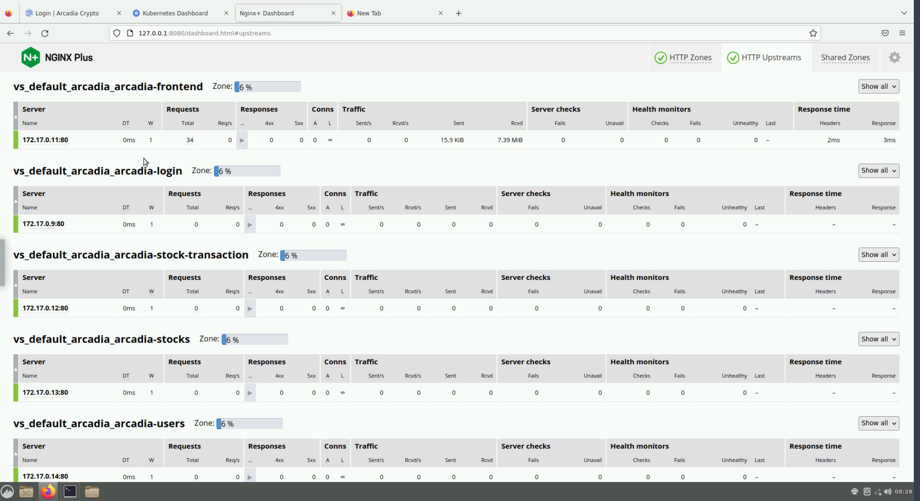920x501 pixels.
Task: List all tabs with the chevron button
Action: [x=904, y=13]
